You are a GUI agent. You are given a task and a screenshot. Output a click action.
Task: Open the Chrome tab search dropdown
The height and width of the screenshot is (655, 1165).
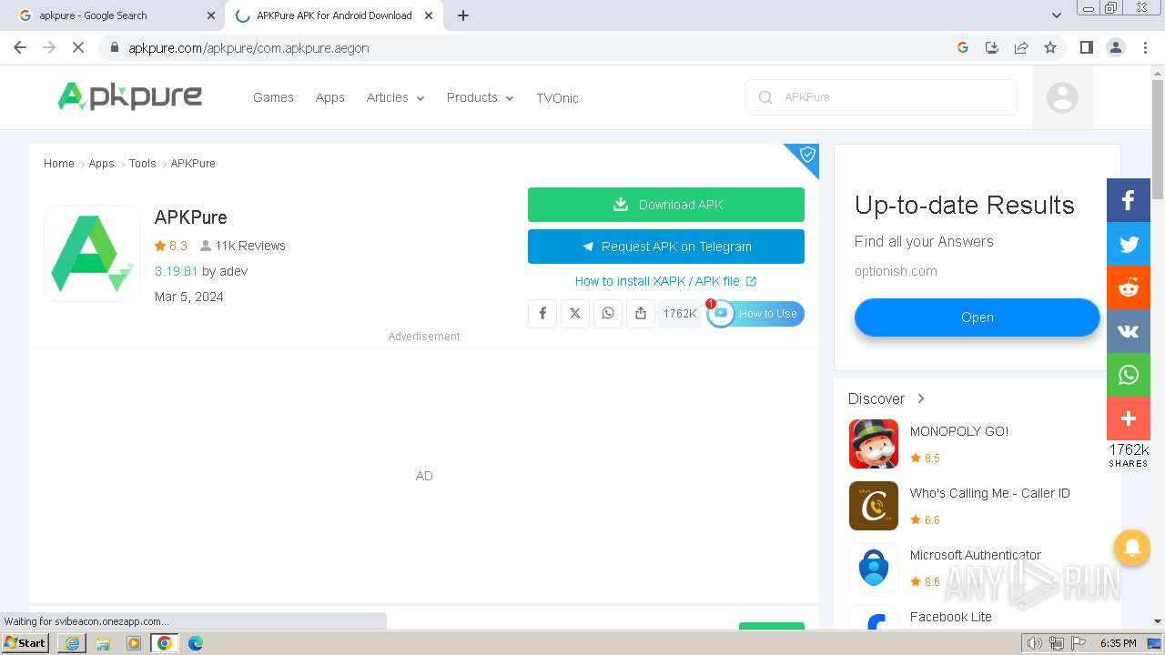click(x=1056, y=15)
